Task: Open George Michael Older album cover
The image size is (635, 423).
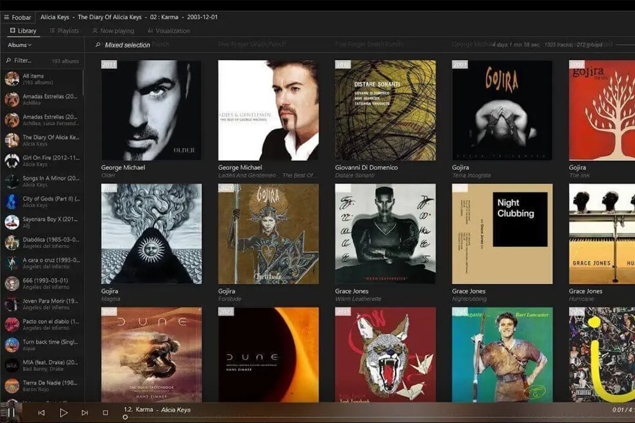Action: pos(151,110)
